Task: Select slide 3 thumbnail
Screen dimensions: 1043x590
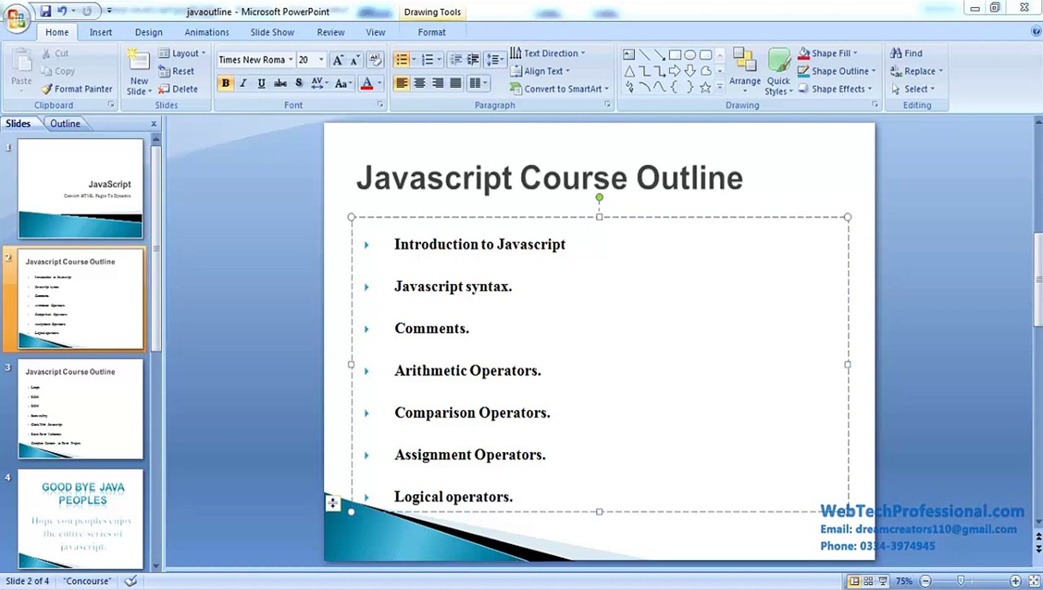Action: click(80, 409)
